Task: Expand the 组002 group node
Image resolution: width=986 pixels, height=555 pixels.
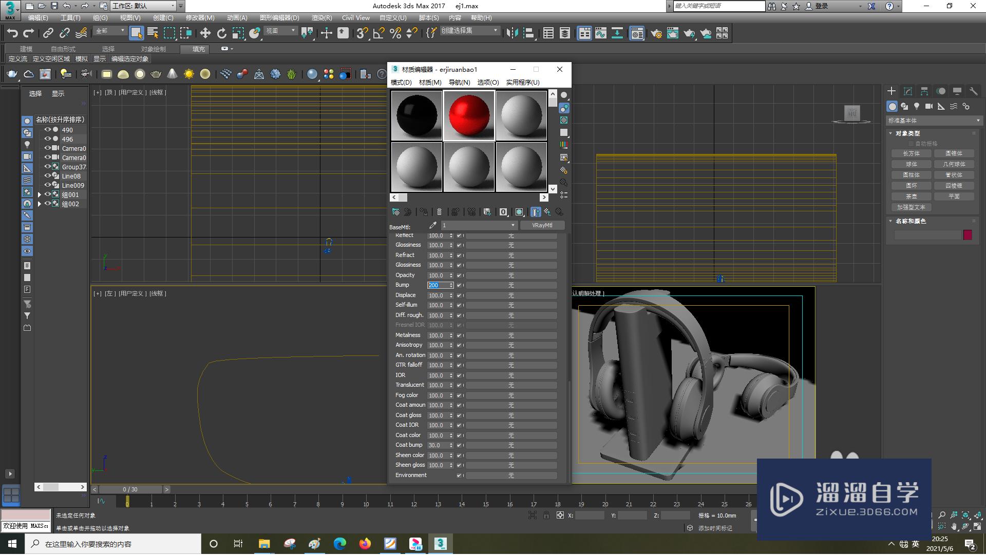Action: (39, 204)
